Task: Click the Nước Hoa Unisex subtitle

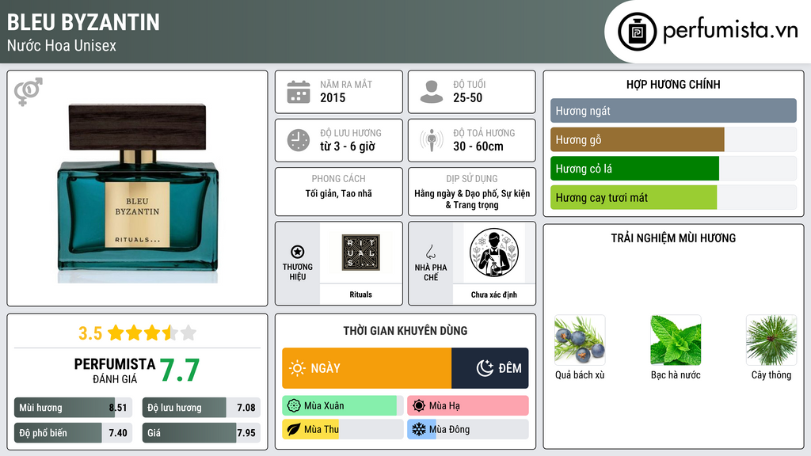Action: [62, 45]
